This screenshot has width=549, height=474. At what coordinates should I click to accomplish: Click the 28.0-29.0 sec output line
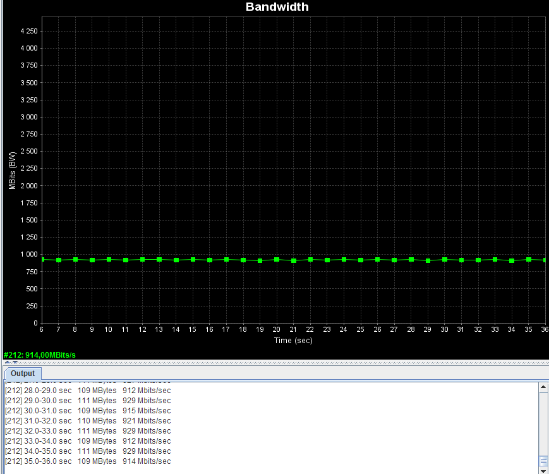tap(88, 391)
